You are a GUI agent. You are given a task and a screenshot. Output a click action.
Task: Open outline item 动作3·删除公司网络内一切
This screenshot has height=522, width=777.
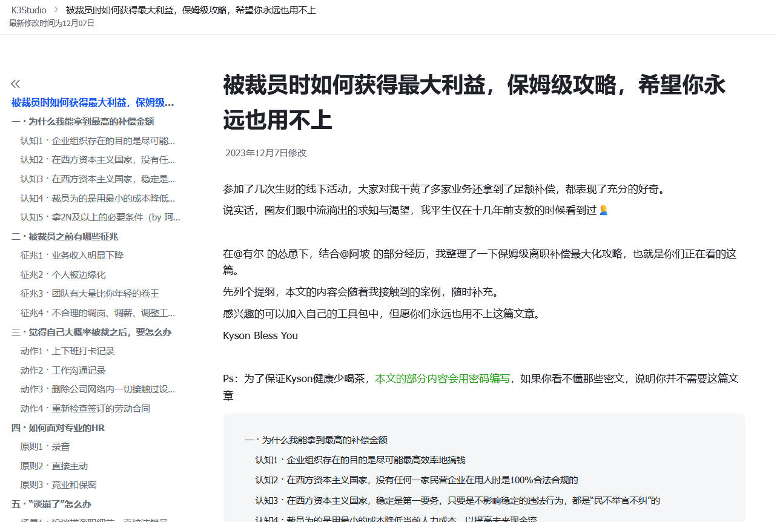[x=98, y=389]
